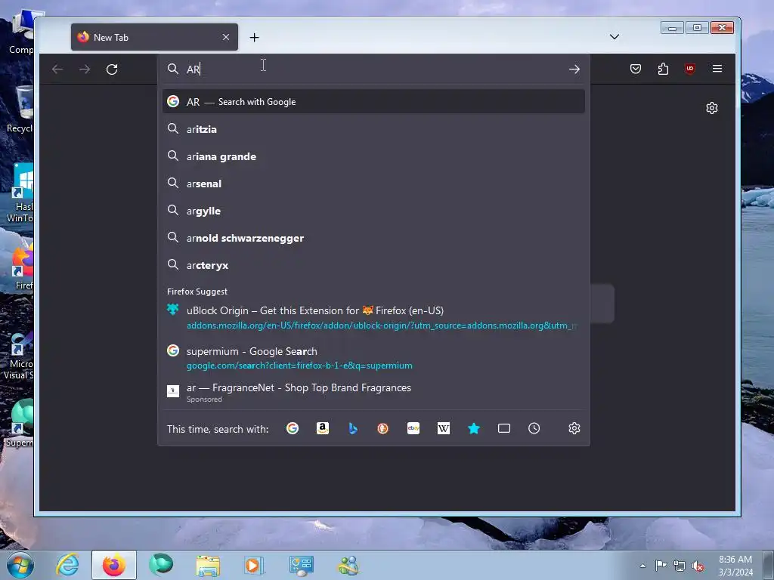Click the Back navigation arrow
This screenshot has width=774, height=580.
point(57,69)
